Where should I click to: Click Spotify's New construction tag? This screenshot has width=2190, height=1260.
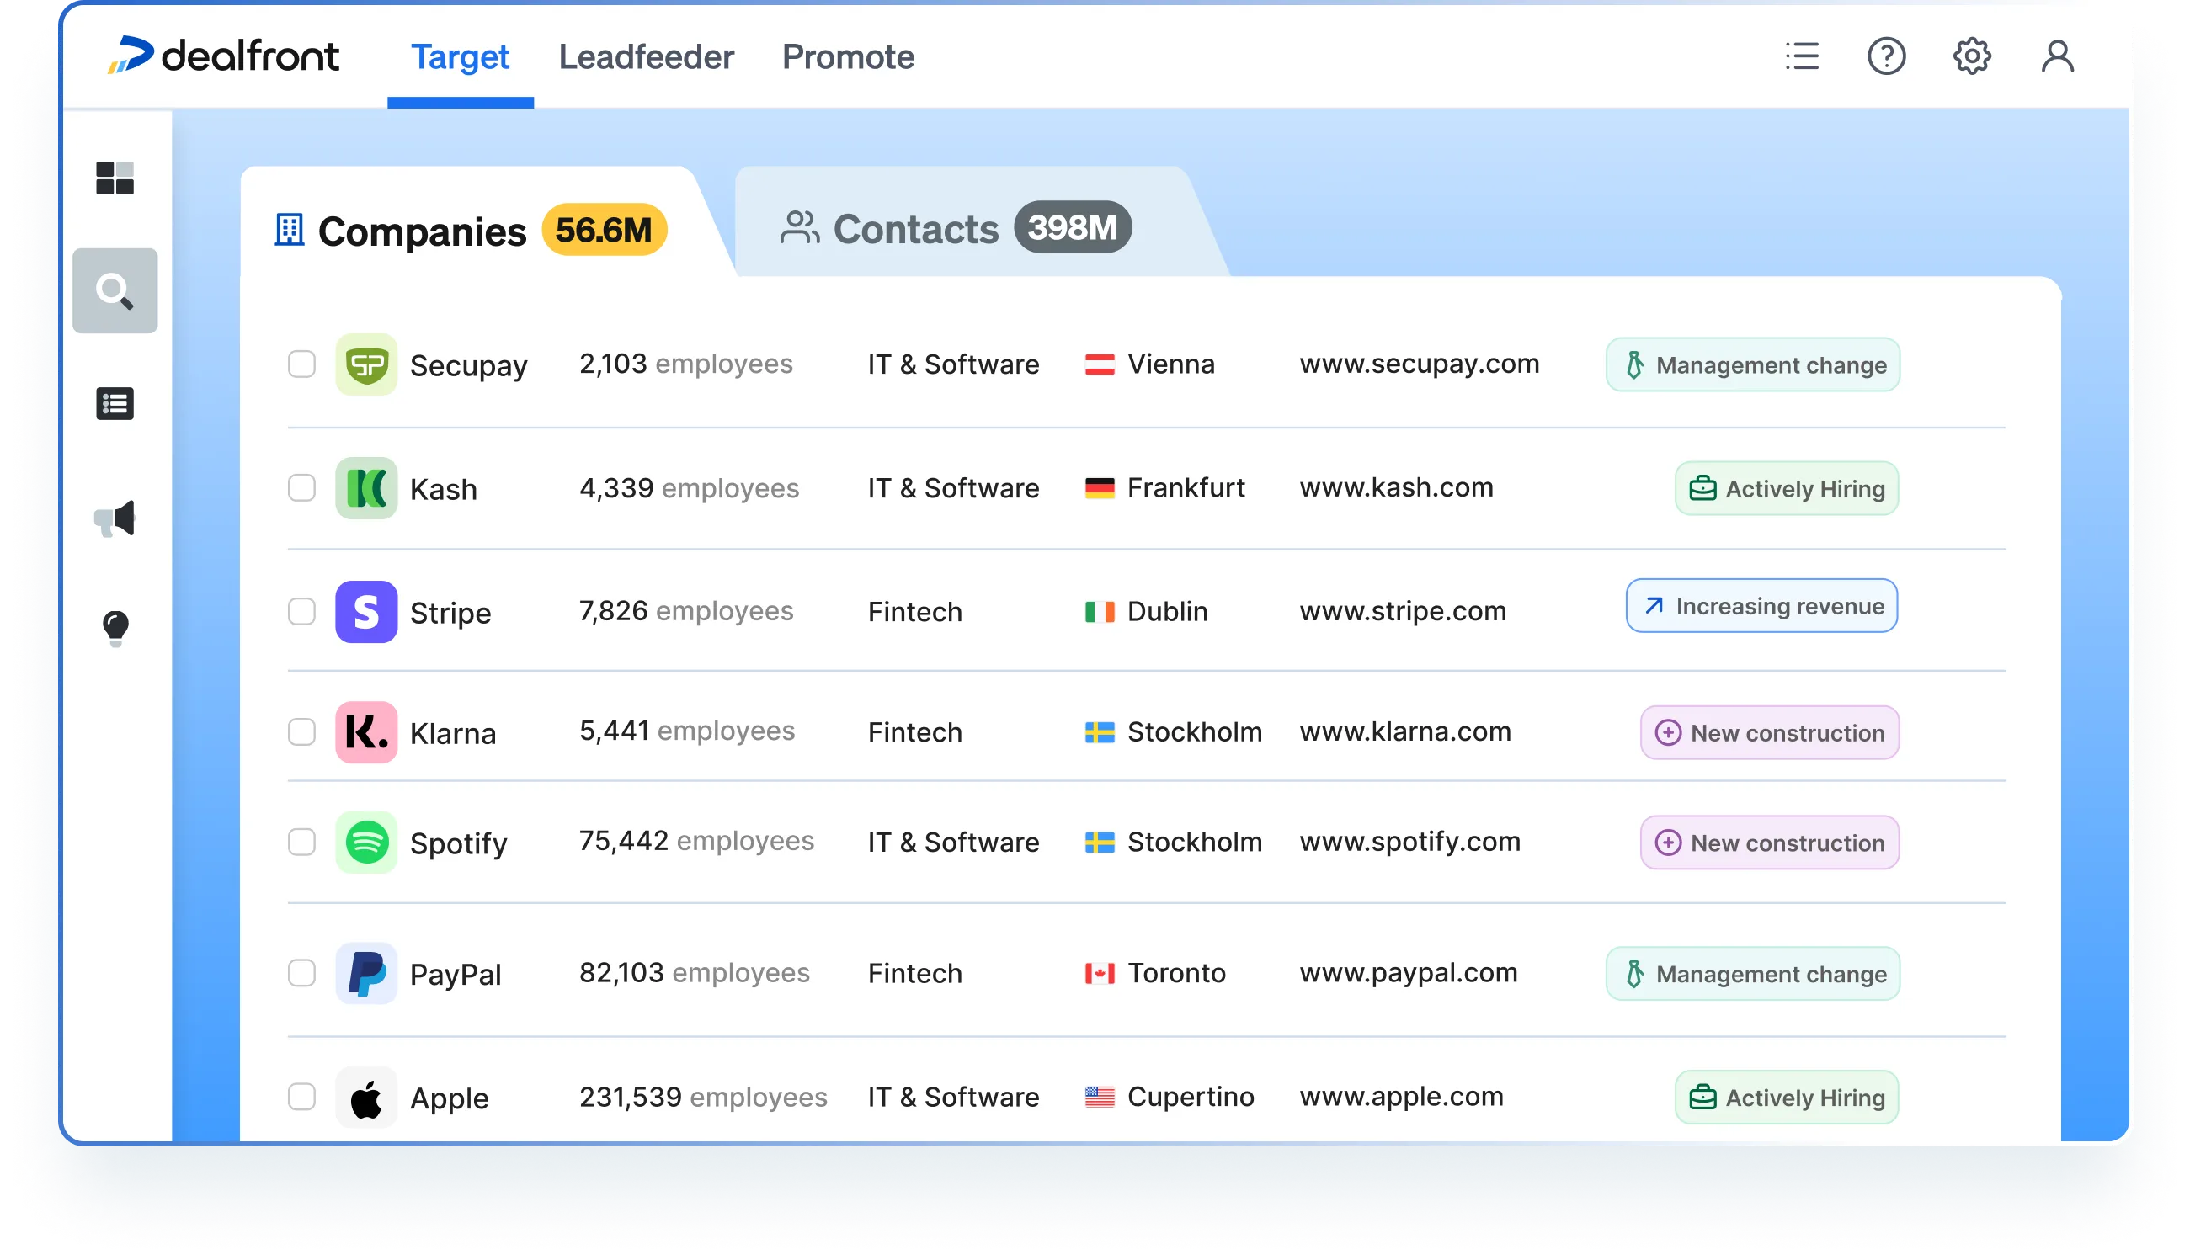[1769, 843]
